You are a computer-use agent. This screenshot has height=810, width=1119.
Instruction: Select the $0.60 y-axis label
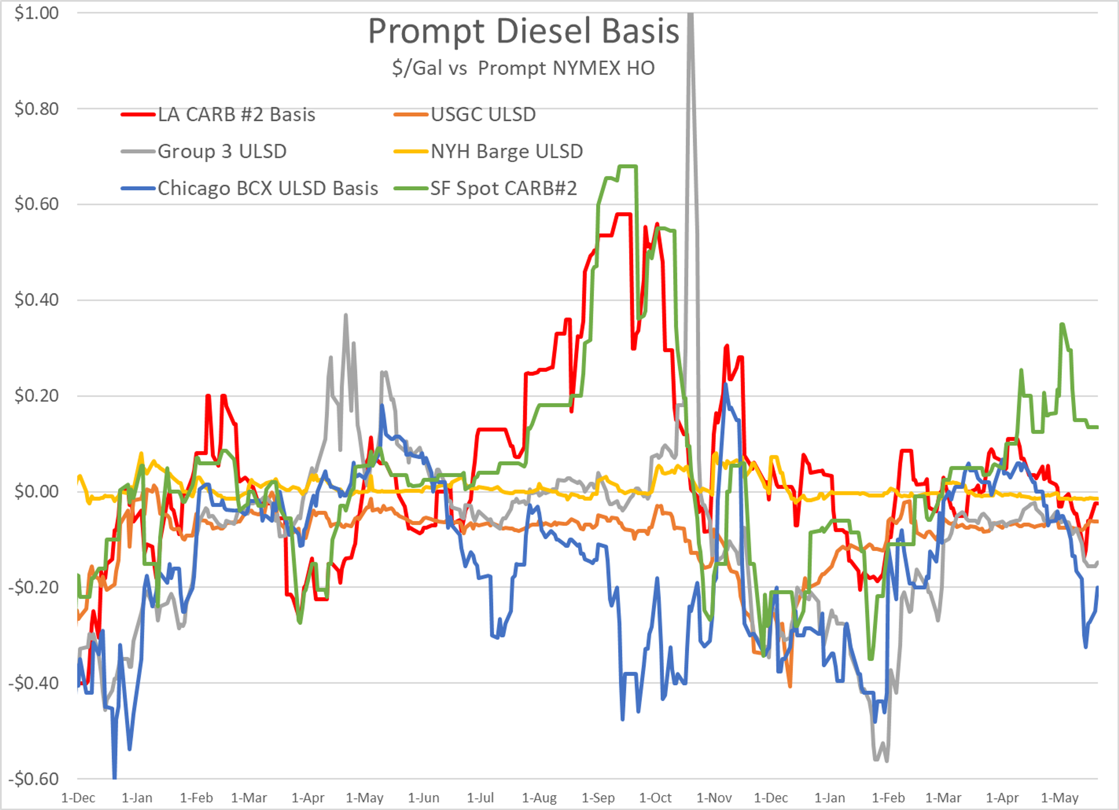click(x=36, y=204)
